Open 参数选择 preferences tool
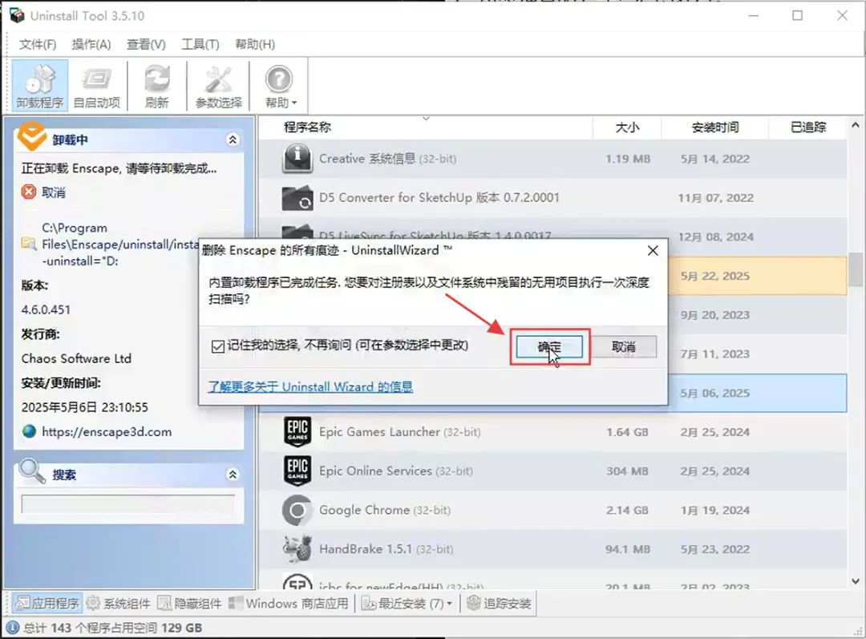 pyautogui.click(x=219, y=86)
